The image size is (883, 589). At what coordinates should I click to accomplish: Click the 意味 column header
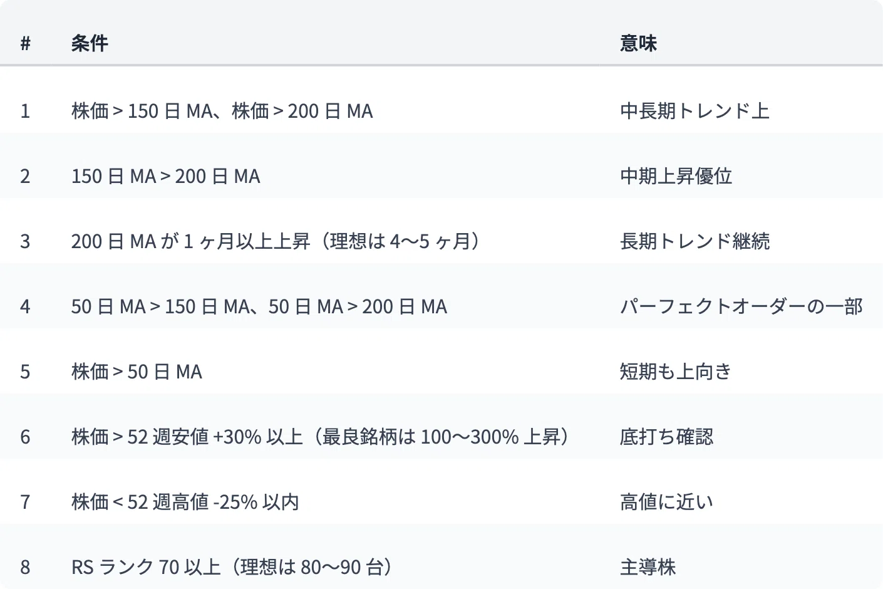(x=638, y=43)
